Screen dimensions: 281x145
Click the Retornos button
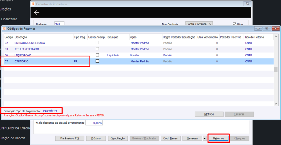click(218, 138)
